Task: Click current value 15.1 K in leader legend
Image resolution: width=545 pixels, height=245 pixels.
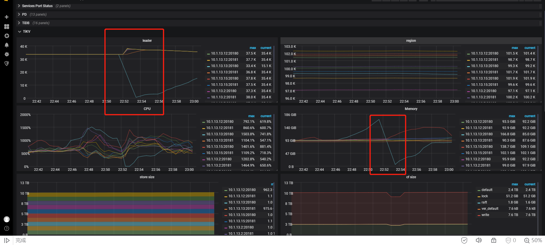Action: [x=266, y=66]
